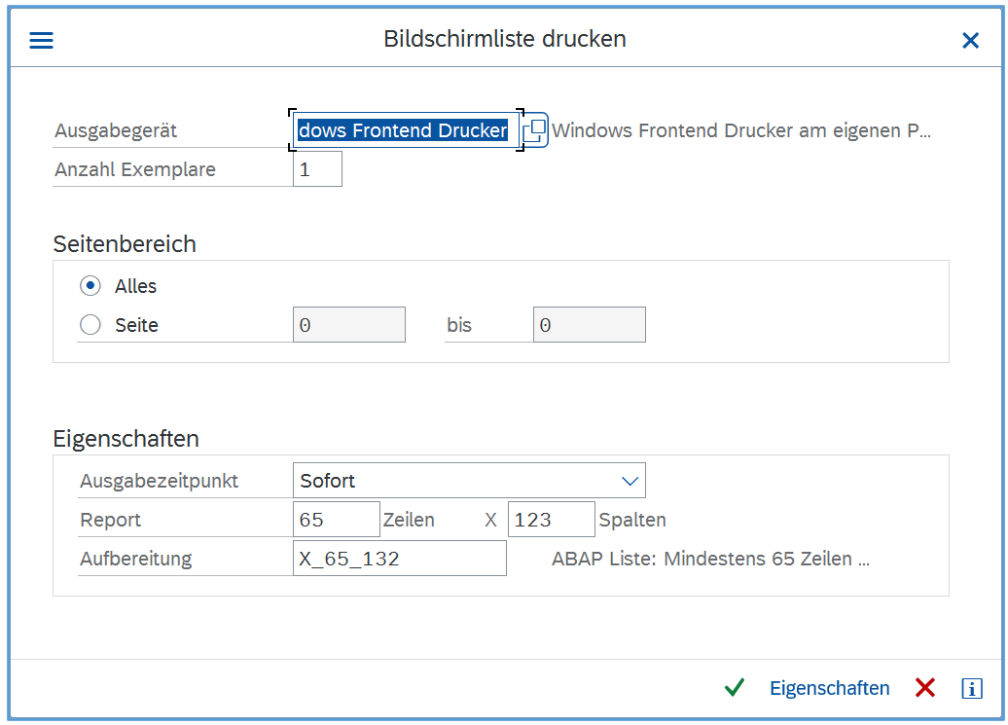Click the Bildschirmliste drucken title bar
Screen dimensions: 1008x725
504,40
